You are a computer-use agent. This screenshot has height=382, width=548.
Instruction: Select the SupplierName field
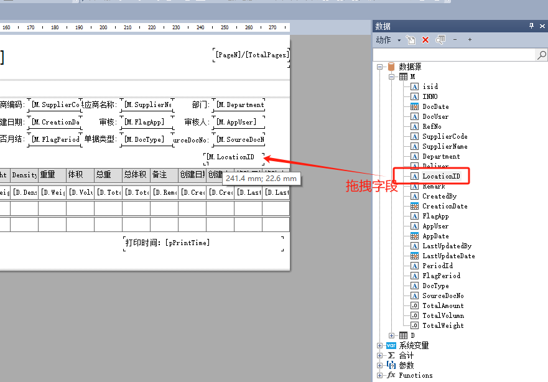[x=445, y=146]
